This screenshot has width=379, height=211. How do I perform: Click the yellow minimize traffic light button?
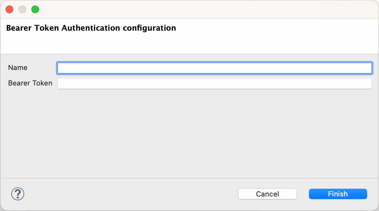(22, 9)
